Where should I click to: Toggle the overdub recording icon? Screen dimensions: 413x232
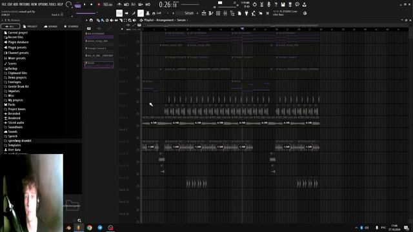pyautogui.click(x=141, y=5)
